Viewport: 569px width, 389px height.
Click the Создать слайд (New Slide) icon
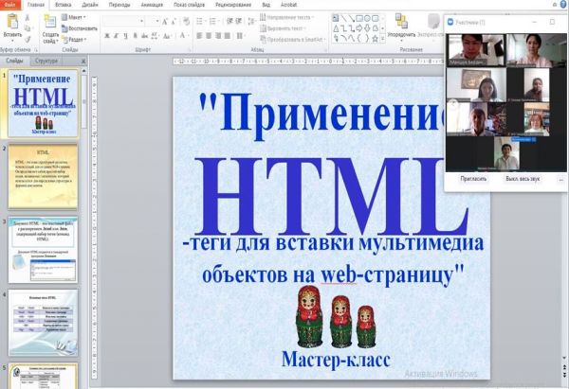pos(50,22)
